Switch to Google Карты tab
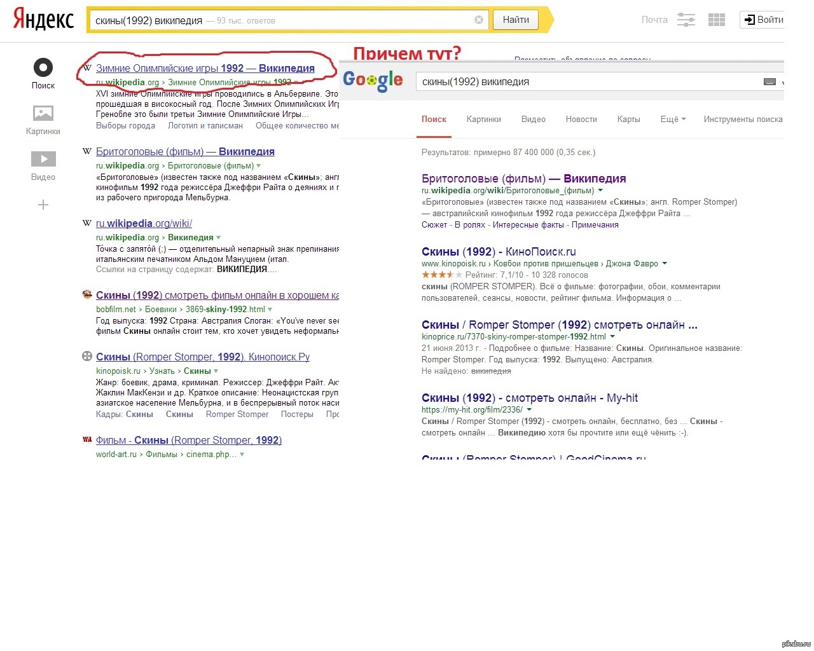814x651 pixels. [x=628, y=120]
